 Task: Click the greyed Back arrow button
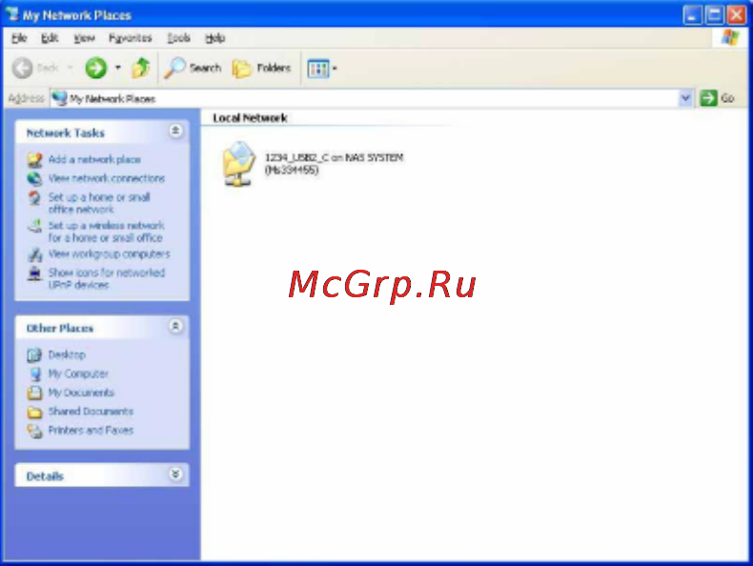pyautogui.click(x=23, y=68)
